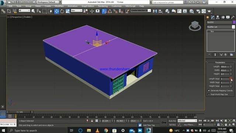Click the Height value field
Image resolution: width=236 pixels, height=133 pixels.
225,74
